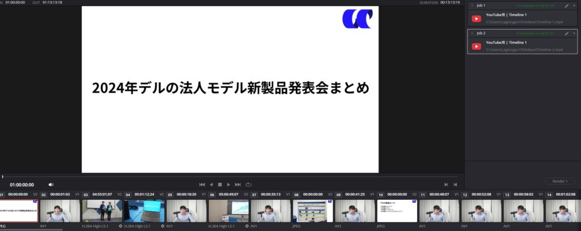Click clip 06 timecode 05:00:49;07
Image resolution: width=581 pixels, height=231 pixels.
[x=229, y=194]
